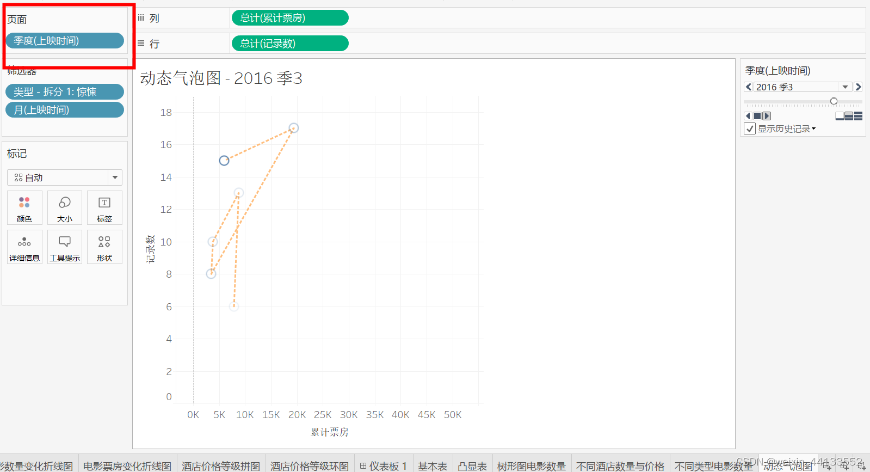Open 显示历史记录 options arrow
Viewport: 870px width, 472px height.
tap(813, 129)
